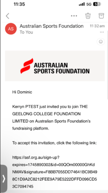Tap the Australian Sports Foundation logo banner
This screenshot has height=193, width=108.
click(55, 66)
